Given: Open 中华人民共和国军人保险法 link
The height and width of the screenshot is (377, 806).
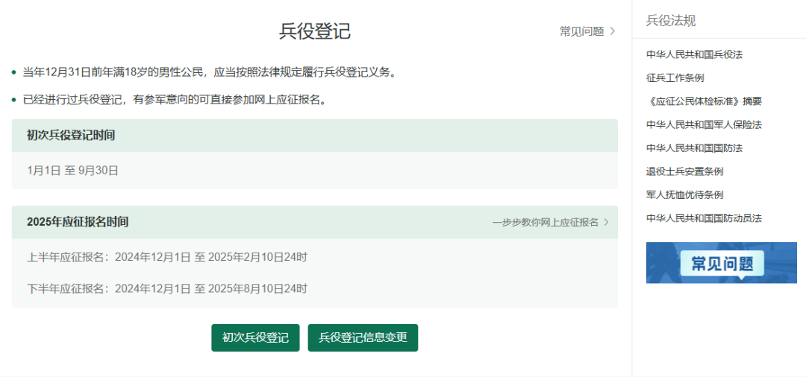Looking at the screenshot, I should tap(704, 124).
